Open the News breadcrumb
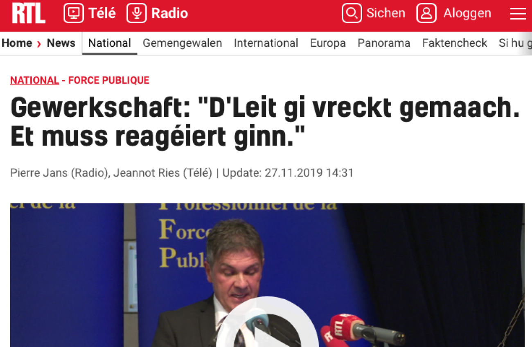 coord(61,43)
